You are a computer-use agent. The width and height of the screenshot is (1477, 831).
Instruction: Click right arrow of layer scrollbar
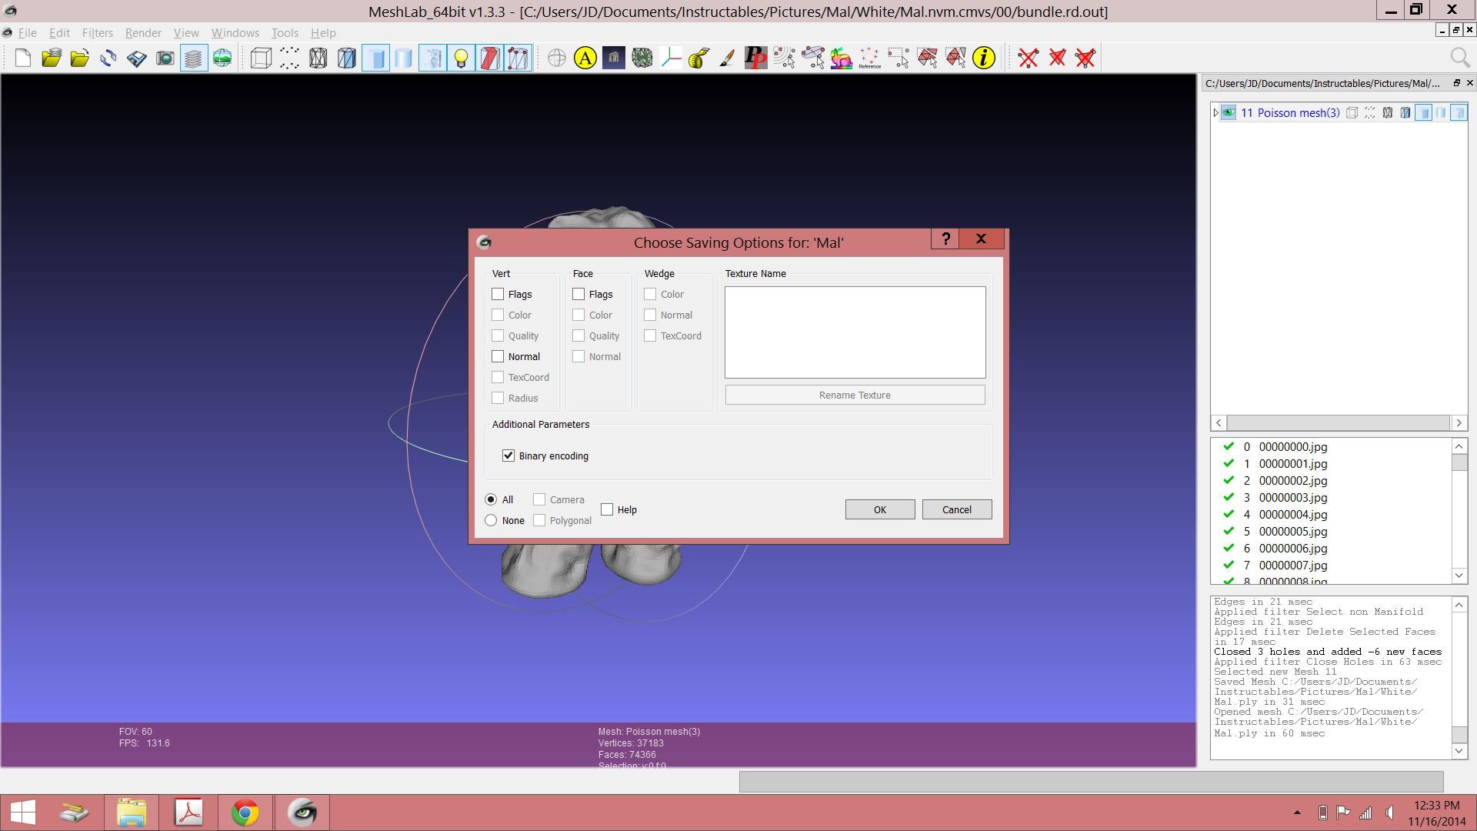(1459, 422)
